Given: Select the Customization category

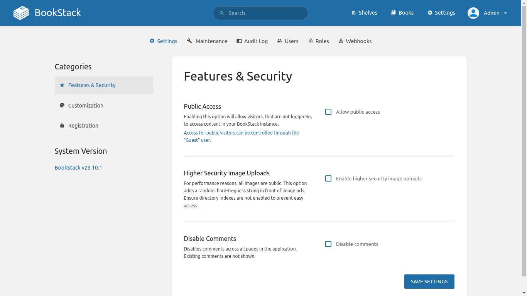Looking at the screenshot, I should (x=86, y=106).
